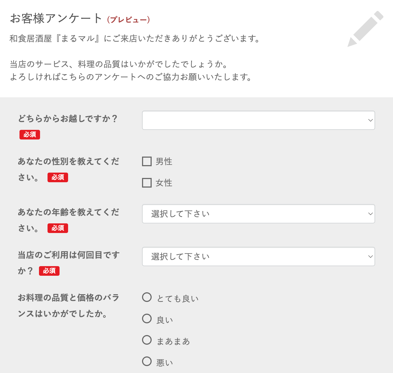
Task: Select the 悪い radio button
Action: [x=147, y=361]
